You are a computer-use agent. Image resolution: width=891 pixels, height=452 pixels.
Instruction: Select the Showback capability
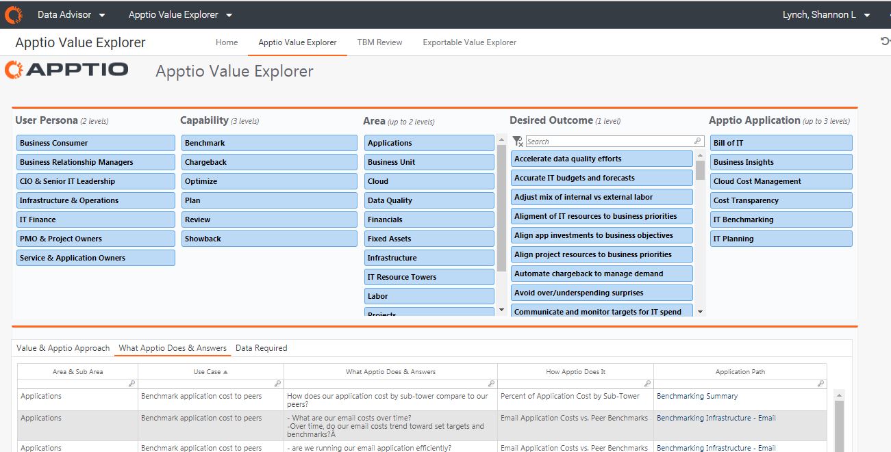(269, 239)
